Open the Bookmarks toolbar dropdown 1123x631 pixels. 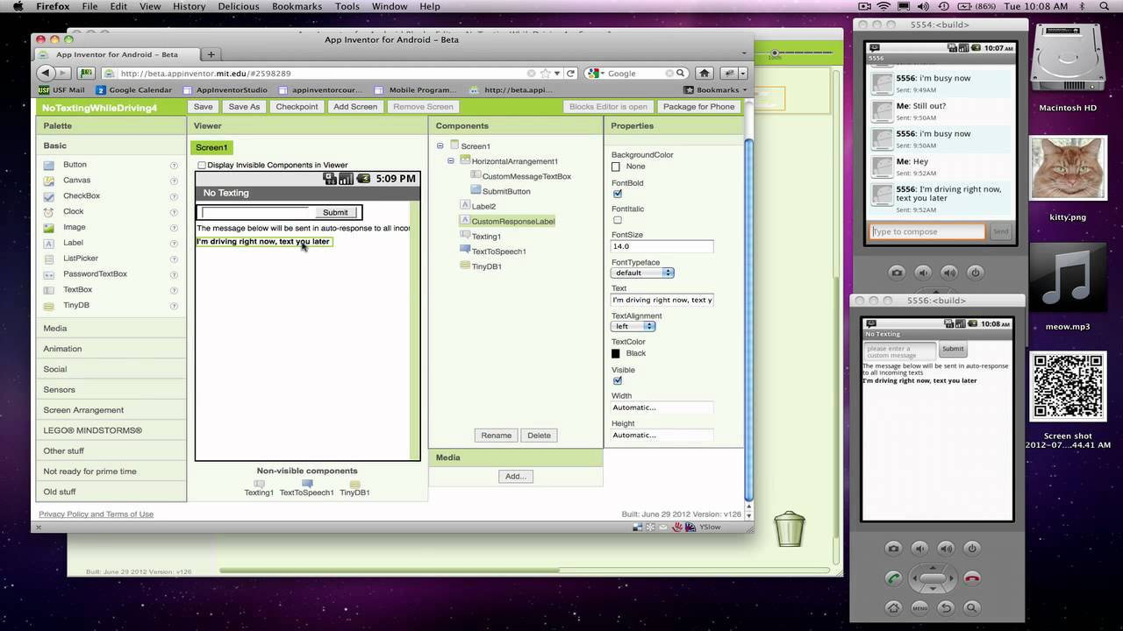point(716,89)
